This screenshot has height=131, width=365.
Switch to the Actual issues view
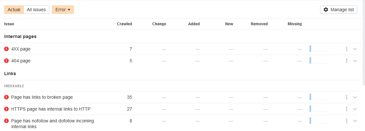(14, 10)
